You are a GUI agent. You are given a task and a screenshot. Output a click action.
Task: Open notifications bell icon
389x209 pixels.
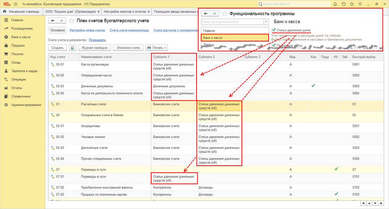click(335, 4)
